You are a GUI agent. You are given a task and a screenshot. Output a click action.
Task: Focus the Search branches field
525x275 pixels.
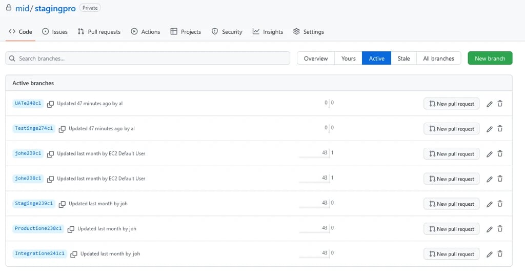[x=148, y=58]
